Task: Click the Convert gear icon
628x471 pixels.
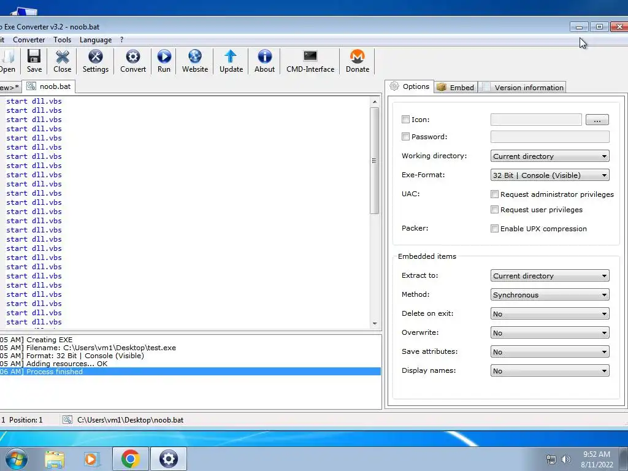Action: click(x=133, y=61)
